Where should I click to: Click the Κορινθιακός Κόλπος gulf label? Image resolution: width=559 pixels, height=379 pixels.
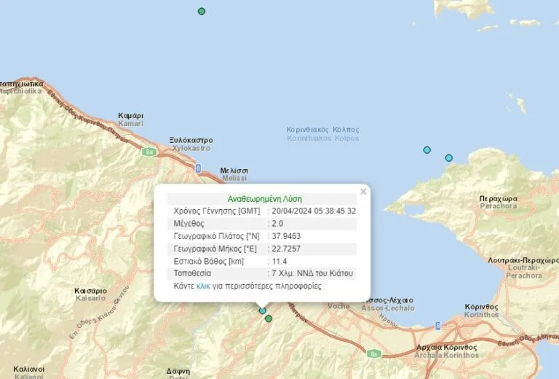(x=323, y=134)
